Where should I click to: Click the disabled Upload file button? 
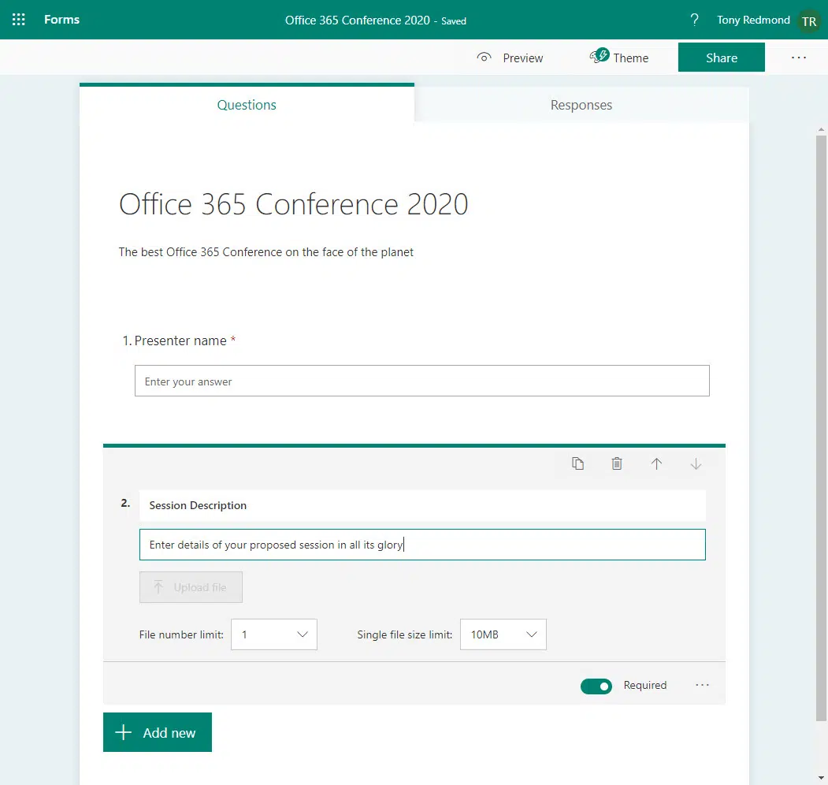(x=191, y=587)
